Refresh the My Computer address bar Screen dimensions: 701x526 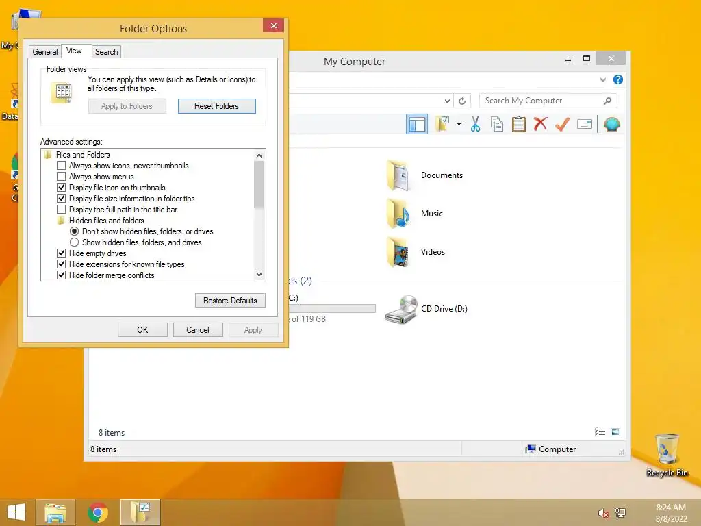click(x=462, y=101)
